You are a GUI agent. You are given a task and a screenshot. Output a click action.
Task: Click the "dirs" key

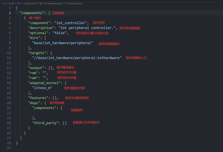34,38
